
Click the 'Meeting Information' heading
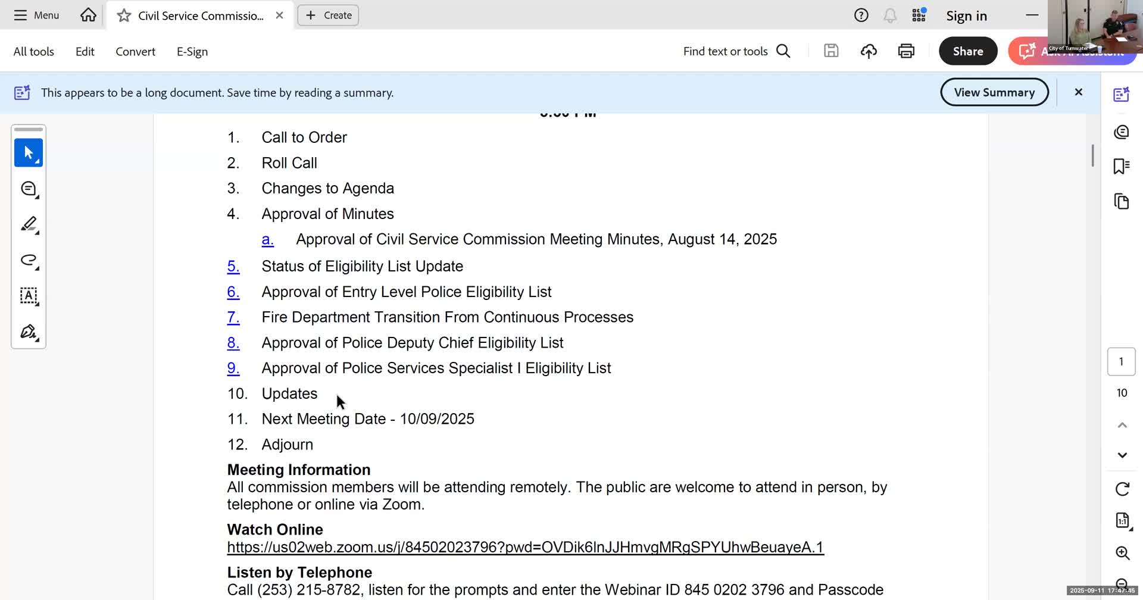[x=299, y=470]
